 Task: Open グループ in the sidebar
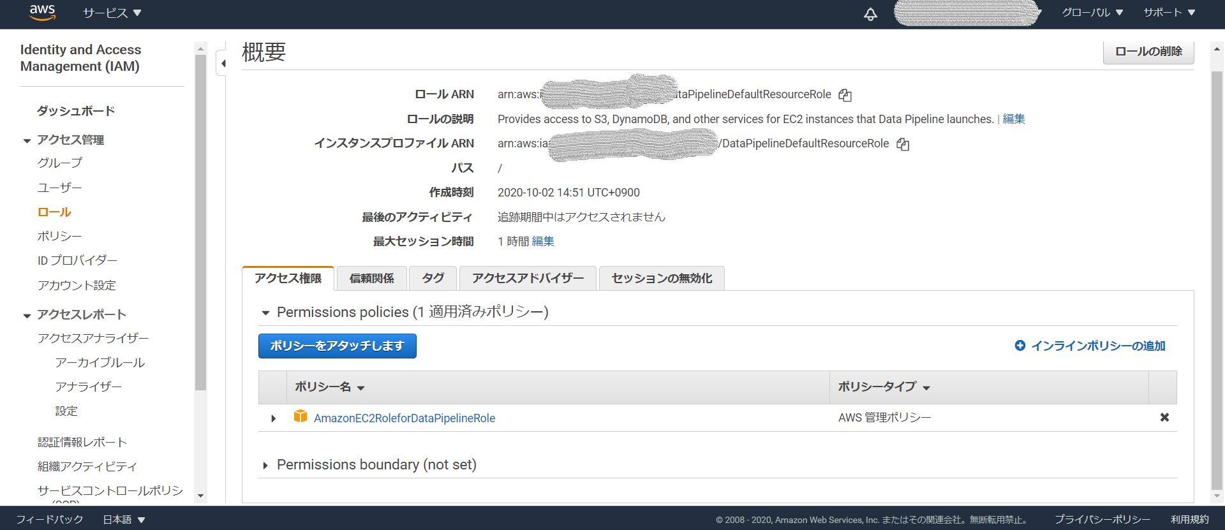coord(60,163)
